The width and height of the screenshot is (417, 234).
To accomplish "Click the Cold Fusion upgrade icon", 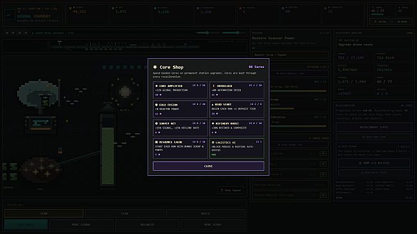I will coord(156,105).
